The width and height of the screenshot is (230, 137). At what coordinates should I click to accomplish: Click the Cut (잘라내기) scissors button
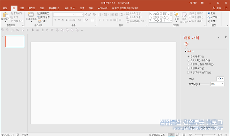[x=16, y=13]
